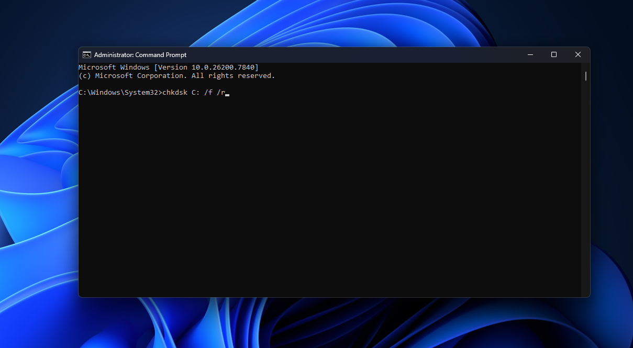This screenshot has height=348, width=633.
Task: Click the blinking cursor after /r
Action: [227, 93]
